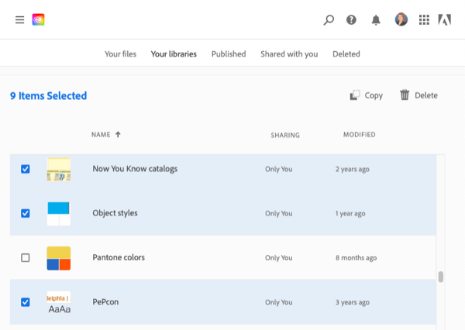Screen dimensions: 465x330
Task: Reverse name sort with the arrow
Action: click(x=118, y=135)
